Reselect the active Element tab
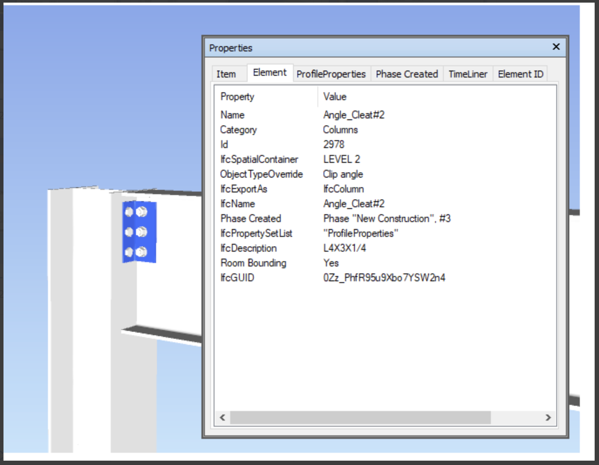 click(270, 72)
